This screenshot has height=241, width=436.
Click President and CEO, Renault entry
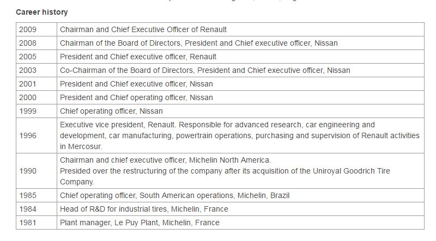click(x=138, y=57)
